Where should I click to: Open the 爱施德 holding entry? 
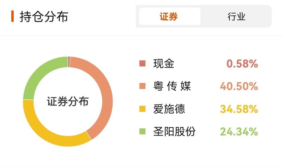tap(169, 109)
